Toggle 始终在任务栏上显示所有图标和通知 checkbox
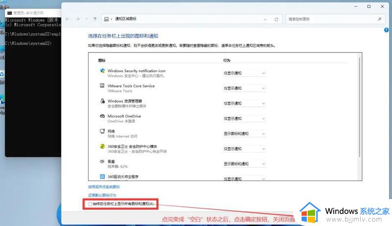The height and width of the screenshot is (226, 392). [x=90, y=204]
